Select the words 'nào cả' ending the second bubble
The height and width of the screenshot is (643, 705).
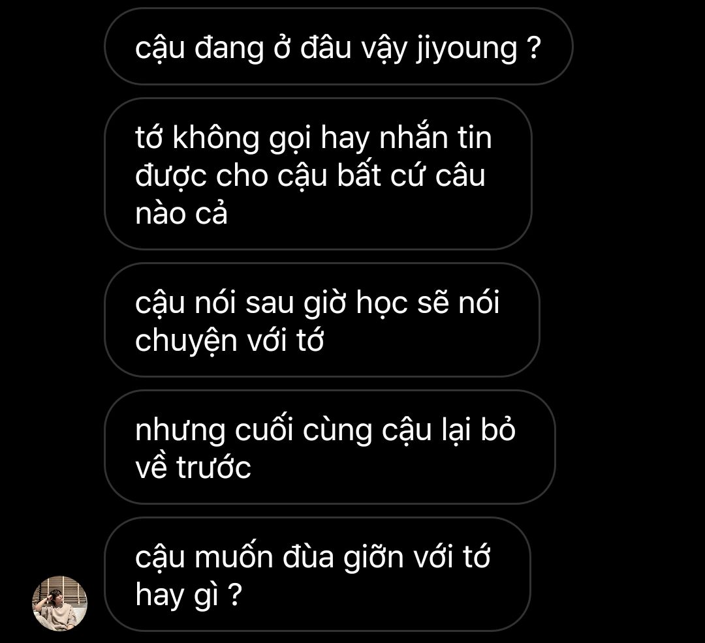coord(181,214)
